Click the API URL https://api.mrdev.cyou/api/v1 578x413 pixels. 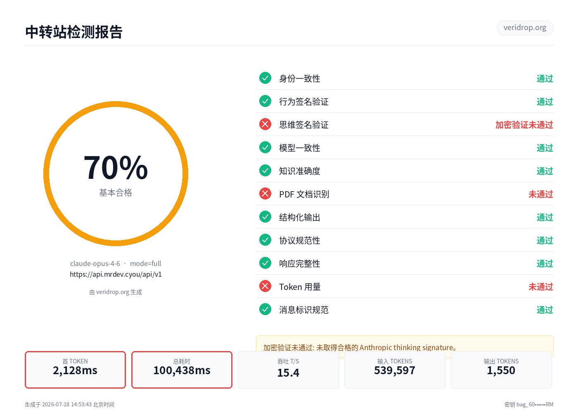116,274
